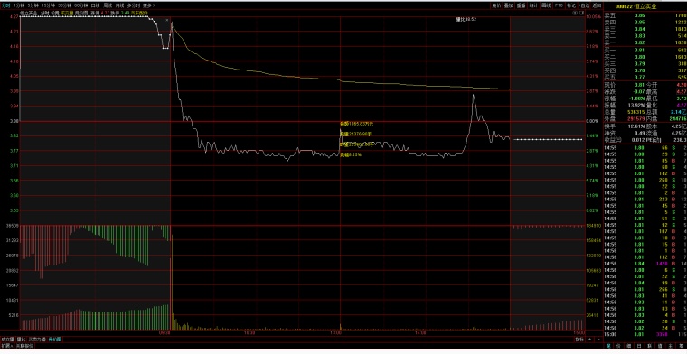Select the 日线 daily chart tab
This screenshot has width=687, height=354.
(95, 5)
